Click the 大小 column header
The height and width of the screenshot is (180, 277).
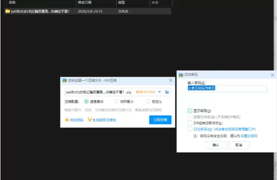coord(155,3)
